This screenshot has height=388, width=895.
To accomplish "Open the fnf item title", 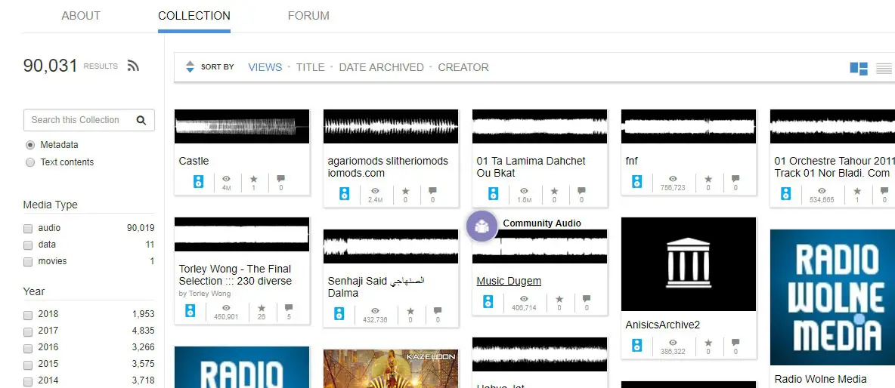I will click(x=632, y=162).
